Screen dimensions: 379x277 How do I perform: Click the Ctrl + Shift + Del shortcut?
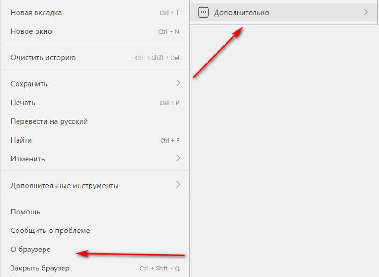pos(157,58)
